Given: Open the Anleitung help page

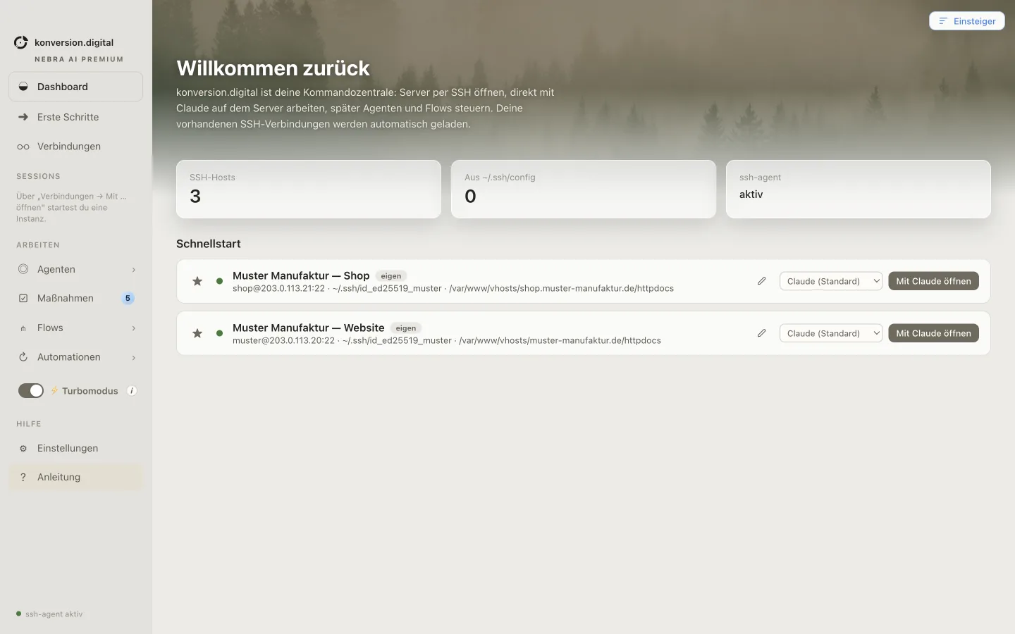Looking at the screenshot, I should point(75,477).
